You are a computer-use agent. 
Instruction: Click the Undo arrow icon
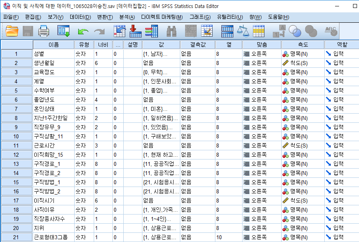point(83,30)
